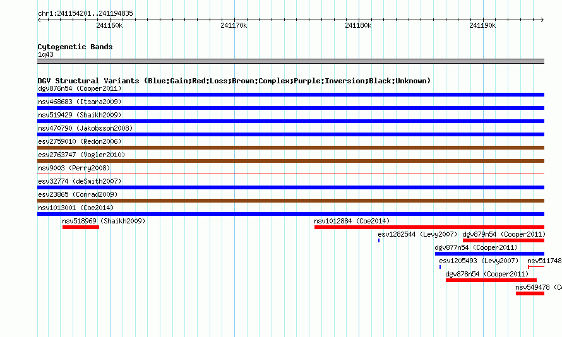Click the 241190k ruler marker
This screenshot has width=562, height=337.
click(482, 25)
